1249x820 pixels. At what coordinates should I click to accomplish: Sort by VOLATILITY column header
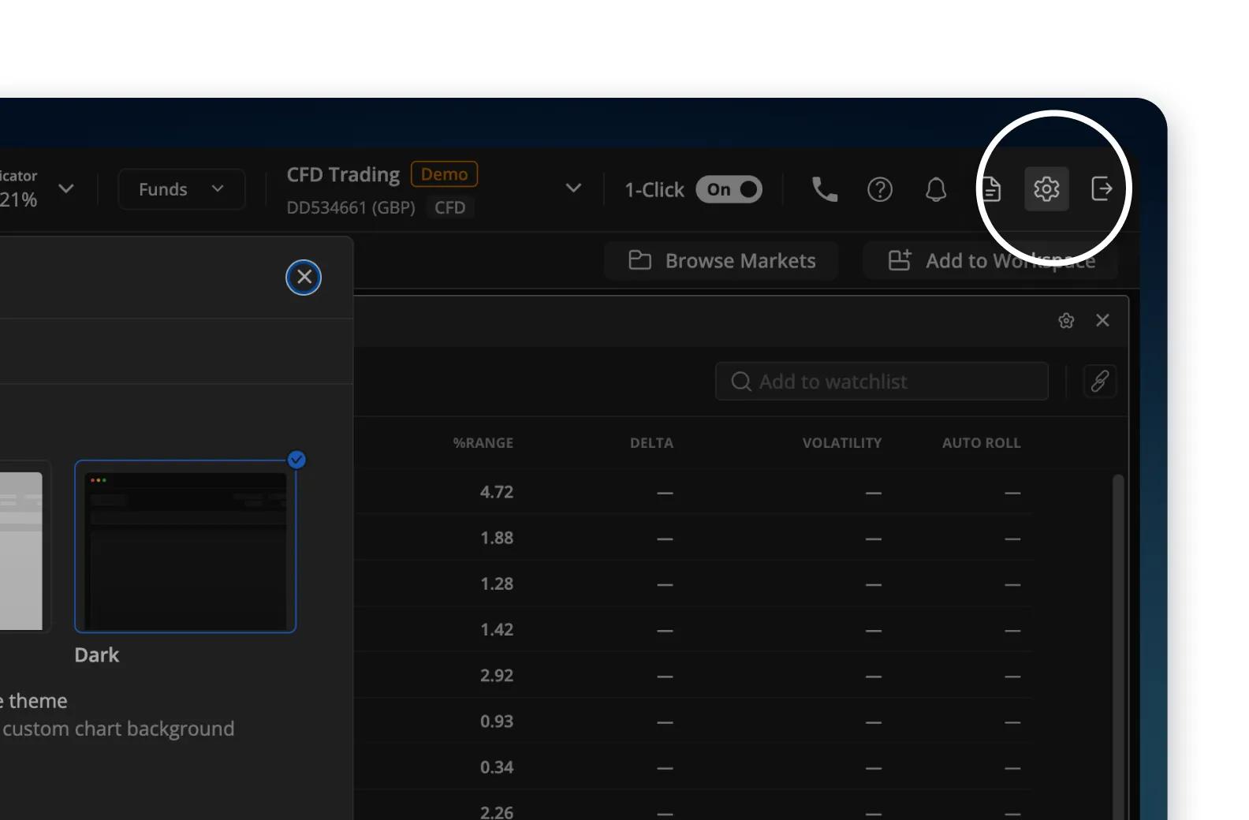coord(842,443)
